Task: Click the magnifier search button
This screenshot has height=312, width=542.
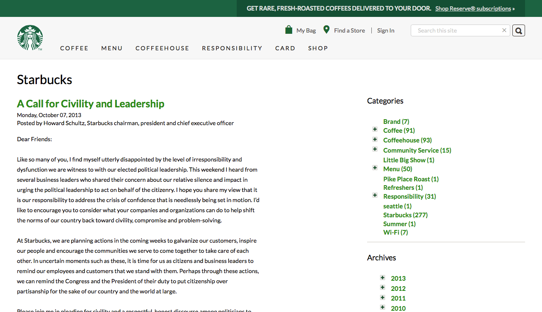Action: coord(519,30)
